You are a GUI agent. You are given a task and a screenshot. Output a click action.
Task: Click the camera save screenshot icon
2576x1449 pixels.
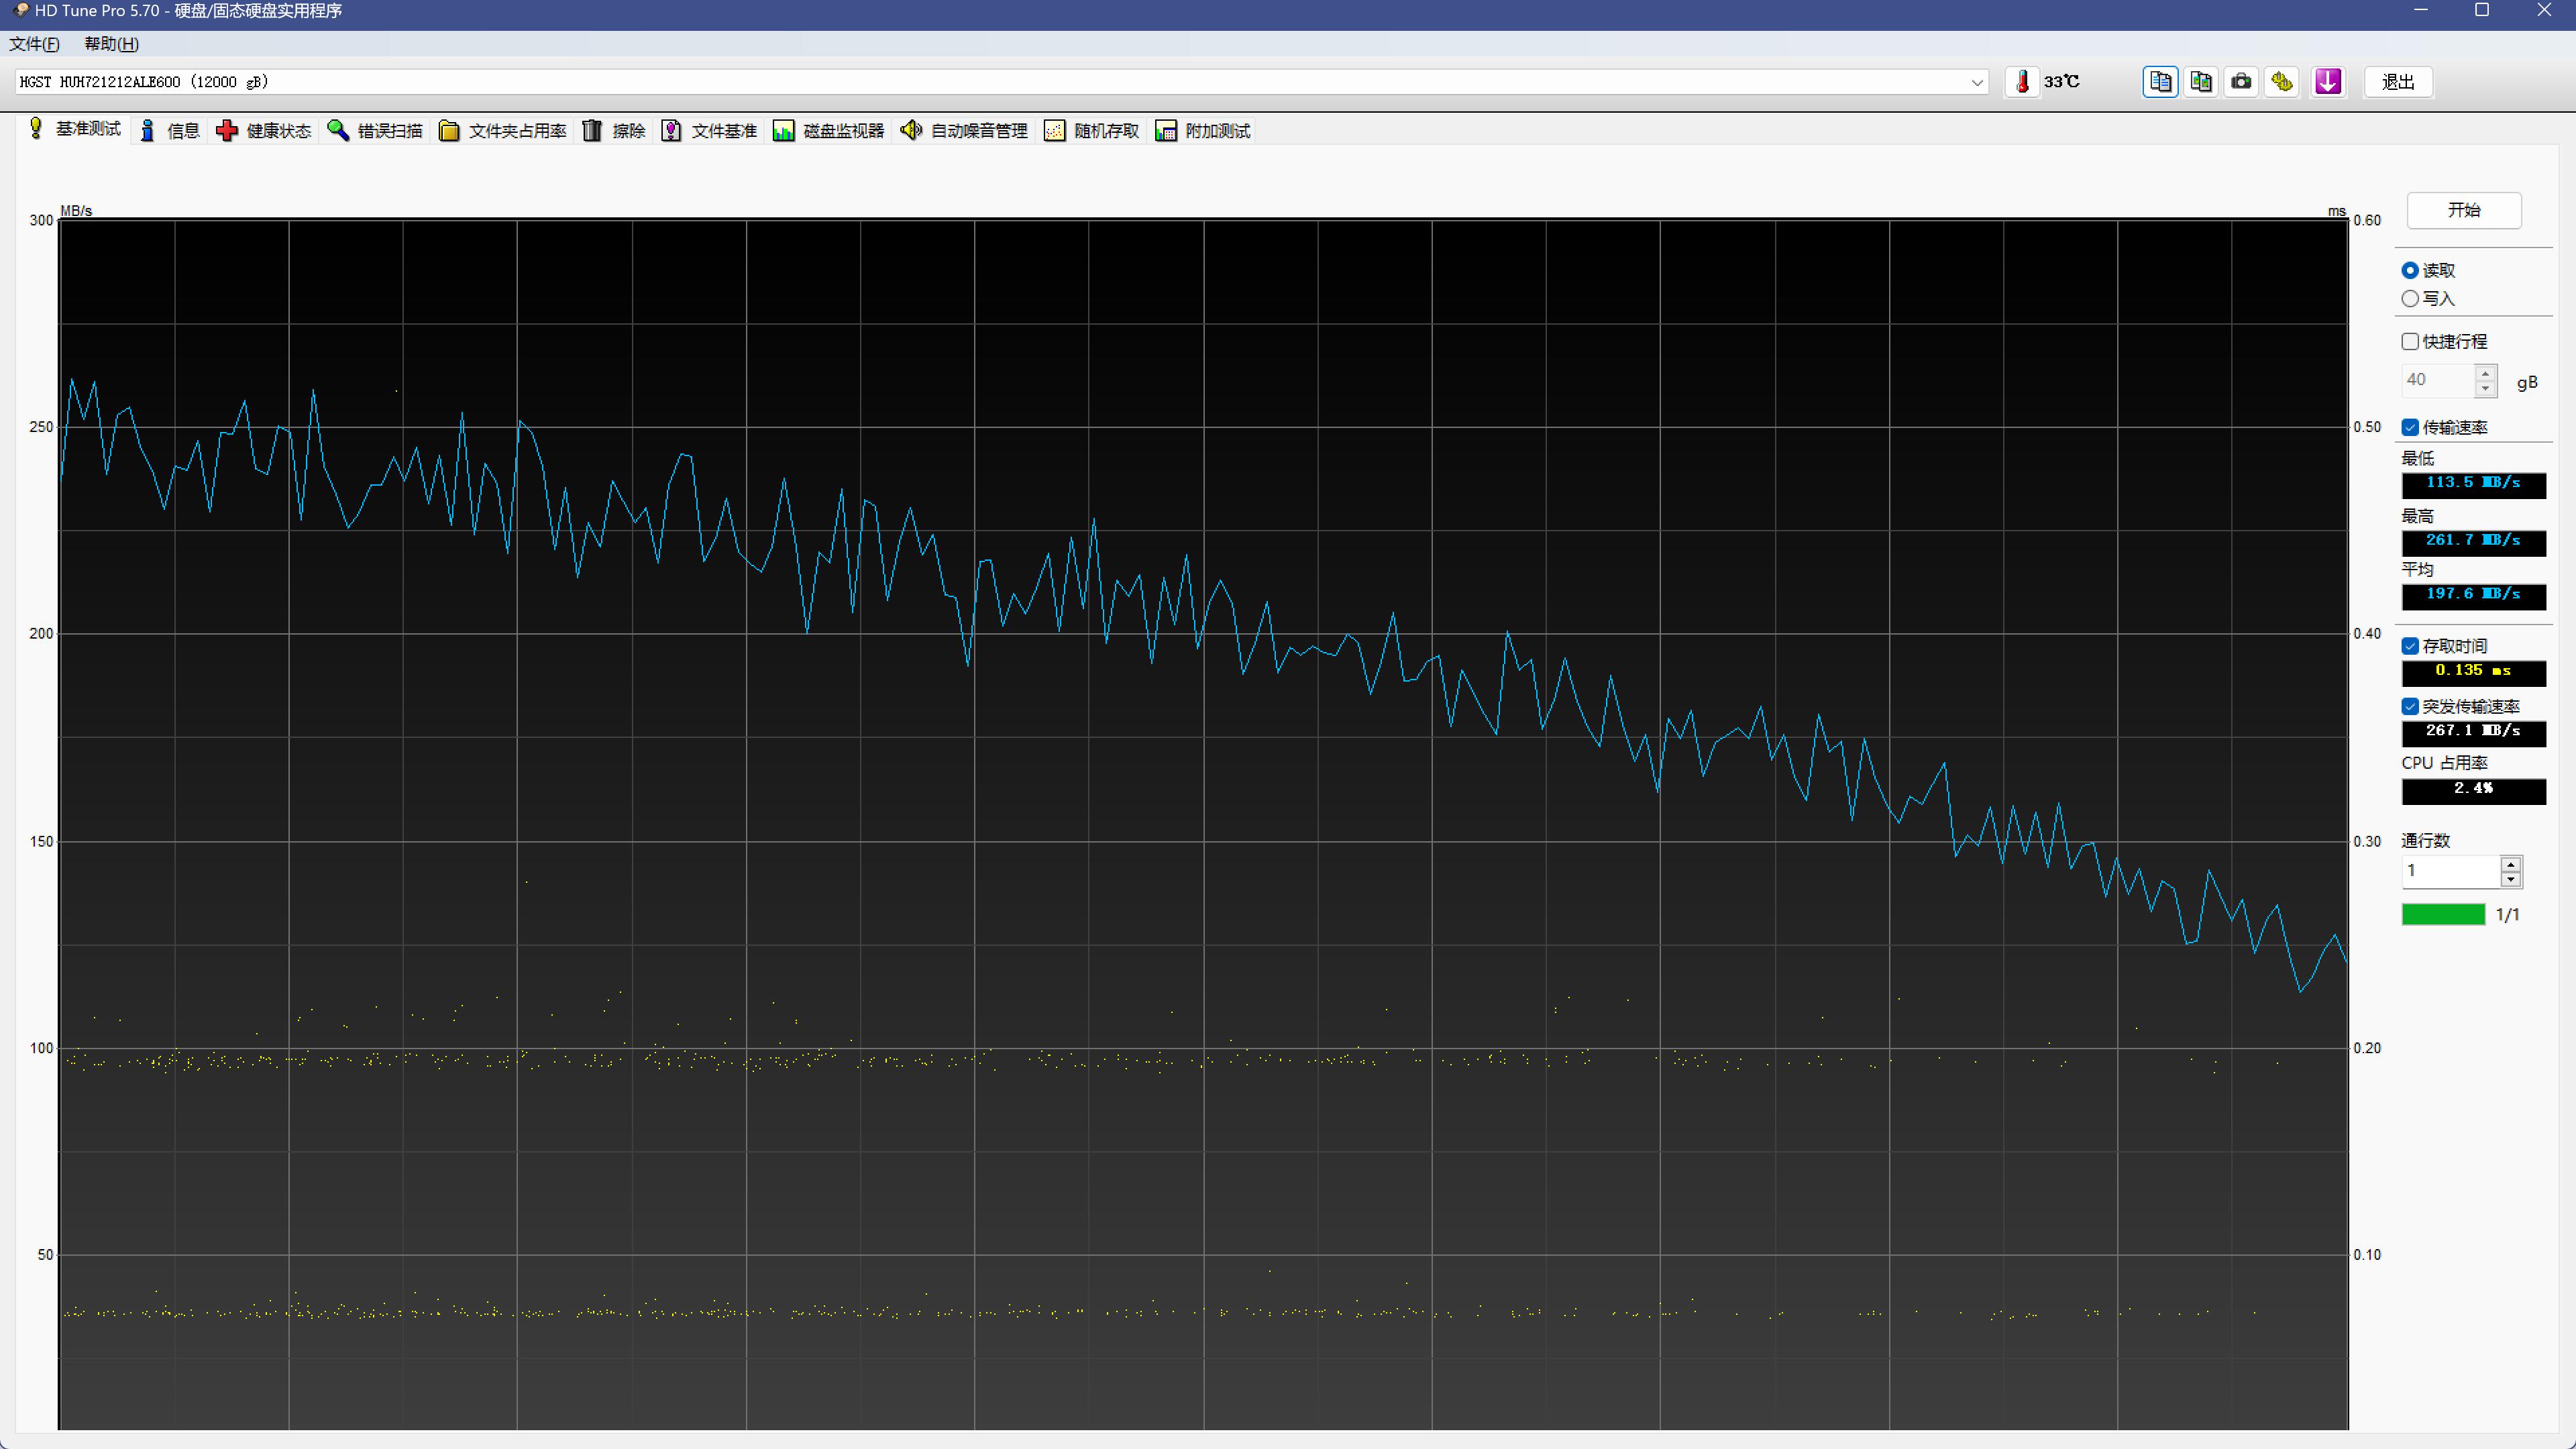tap(2241, 82)
